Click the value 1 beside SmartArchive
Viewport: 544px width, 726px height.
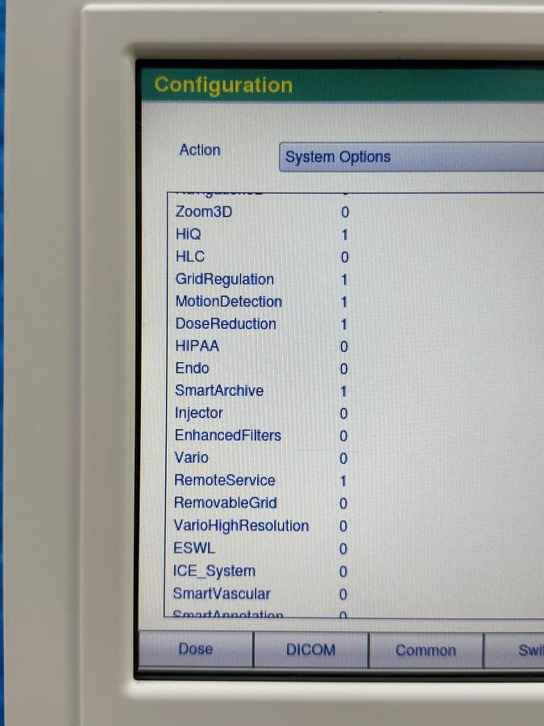click(343, 391)
